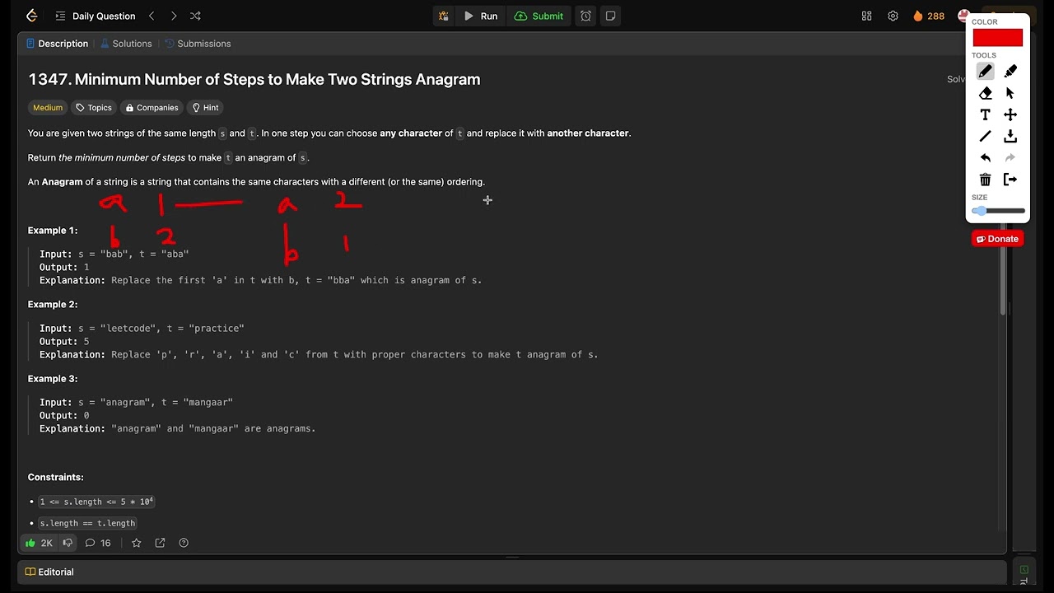
Task: Like the problem thumbs up 2K
Action: pyautogui.click(x=39, y=543)
